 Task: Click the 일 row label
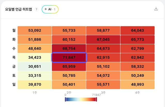(x=14, y=85)
